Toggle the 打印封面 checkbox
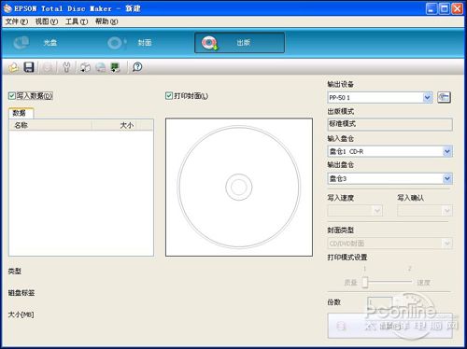Viewport: 467px width, 349px height. coord(169,96)
